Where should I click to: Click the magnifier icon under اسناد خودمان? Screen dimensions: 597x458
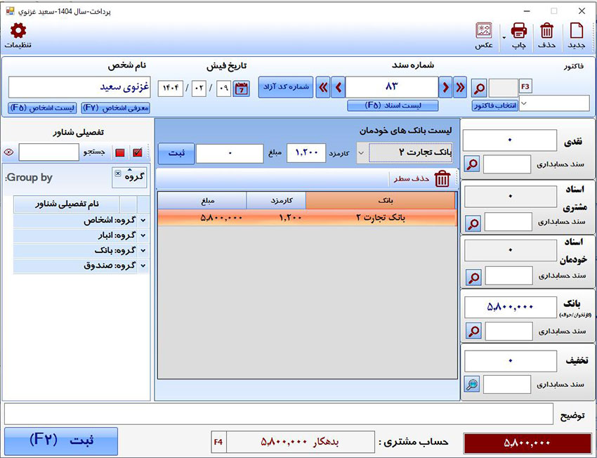pyautogui.click(x=474, y=277)
